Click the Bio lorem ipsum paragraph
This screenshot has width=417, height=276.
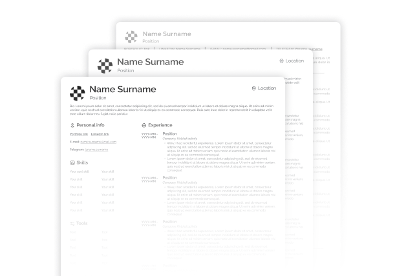click(x=171, y=110)
